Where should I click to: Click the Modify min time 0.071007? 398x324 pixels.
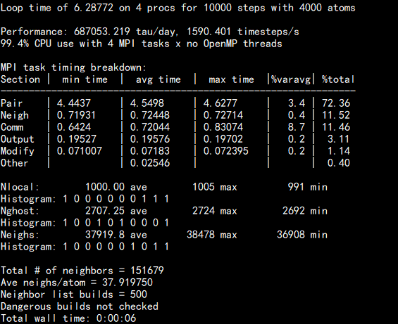pos(80,151)
